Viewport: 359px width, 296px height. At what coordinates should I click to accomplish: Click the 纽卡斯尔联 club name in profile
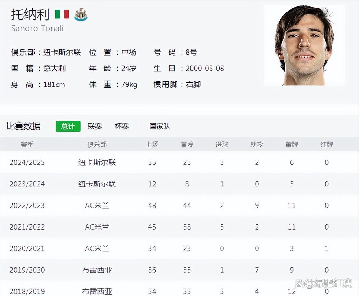pyautogui.click(x=62, y=52)
